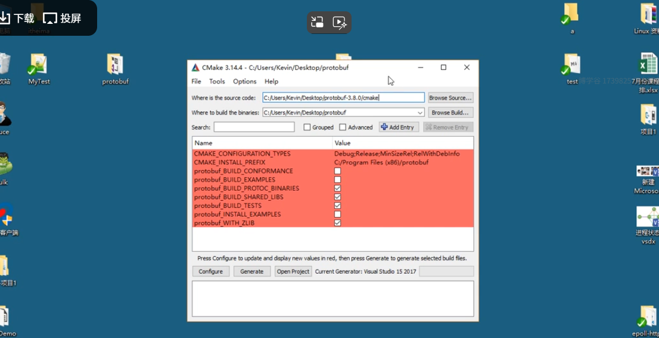This screenshot has width=659, height=338.
Task: Select the desktop folder named a
Action: 571,14
